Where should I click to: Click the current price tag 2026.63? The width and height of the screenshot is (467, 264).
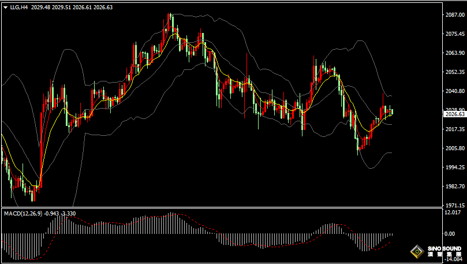pos(454,114)
